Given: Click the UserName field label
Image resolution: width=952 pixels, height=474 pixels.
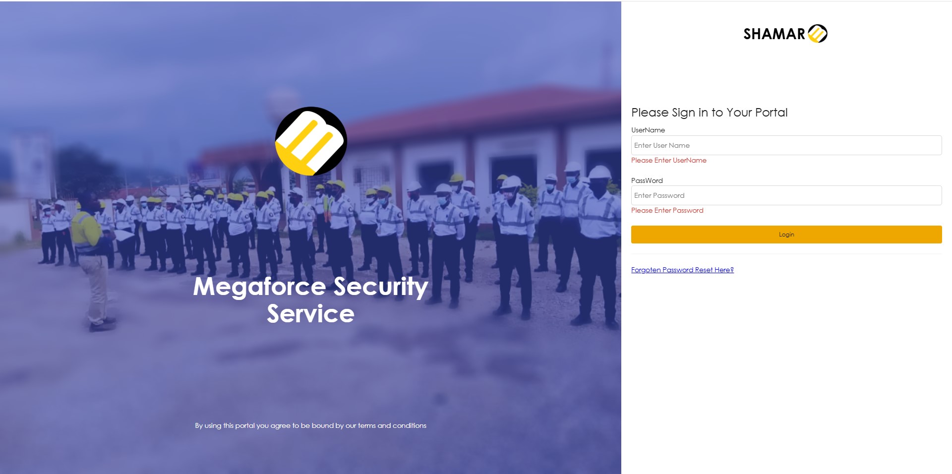Looking at the screenshot, I should (648, 130).
